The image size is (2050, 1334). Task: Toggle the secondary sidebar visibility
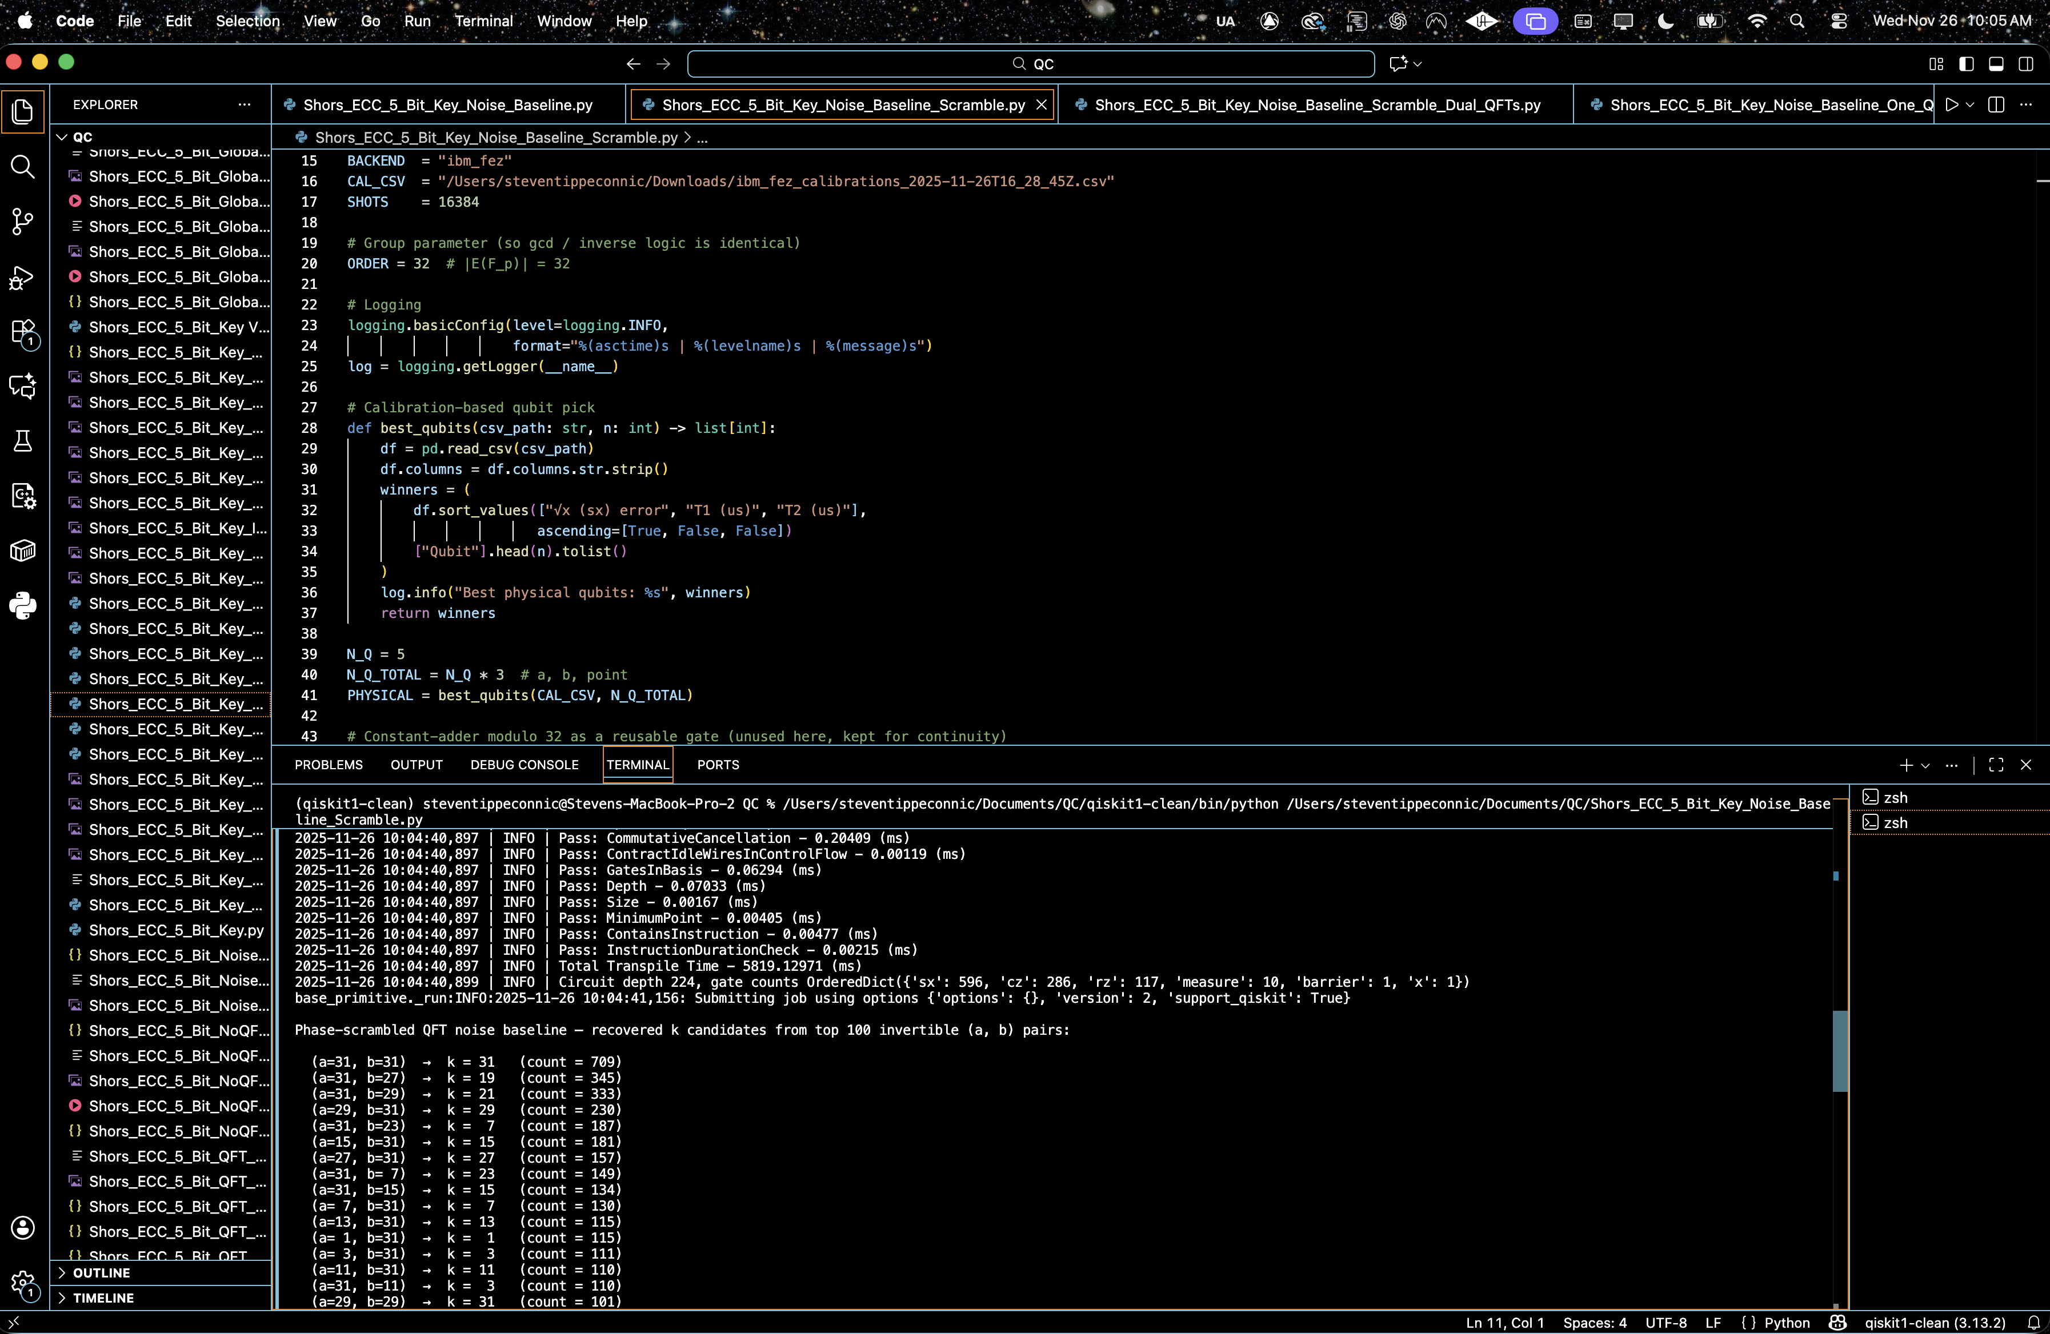(x=2026, y=64)
